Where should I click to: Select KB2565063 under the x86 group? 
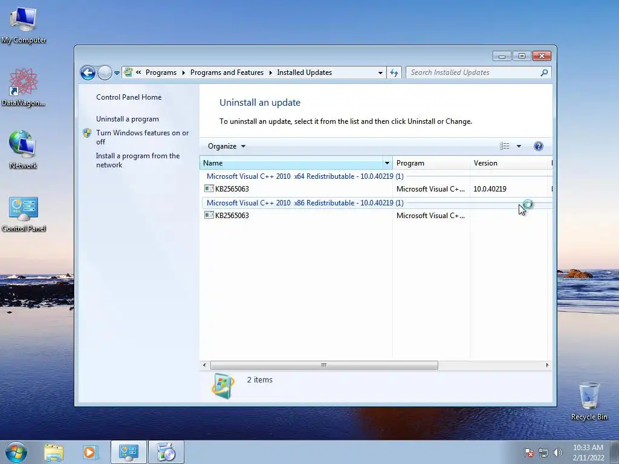click(232, 216)
